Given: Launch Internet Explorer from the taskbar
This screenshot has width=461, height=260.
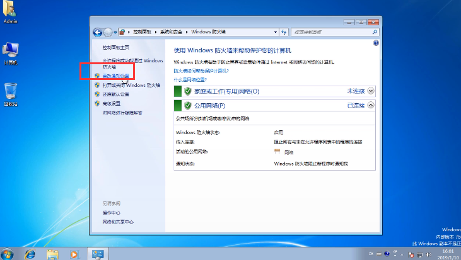Looking at the screenshot, I should point(30,254).
